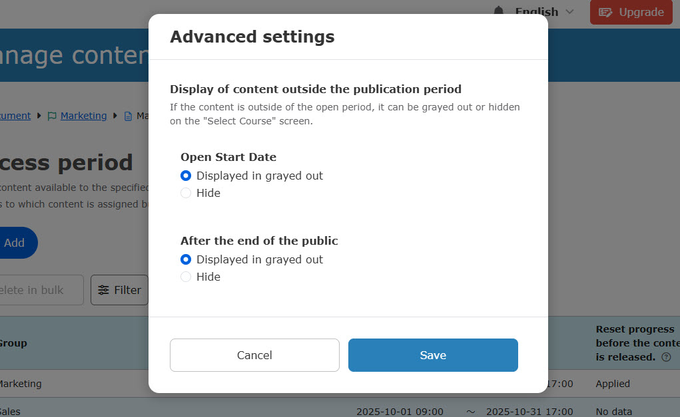Cancel the Advanced settings dialog
The image size is (680, 417).
(254, 355)
